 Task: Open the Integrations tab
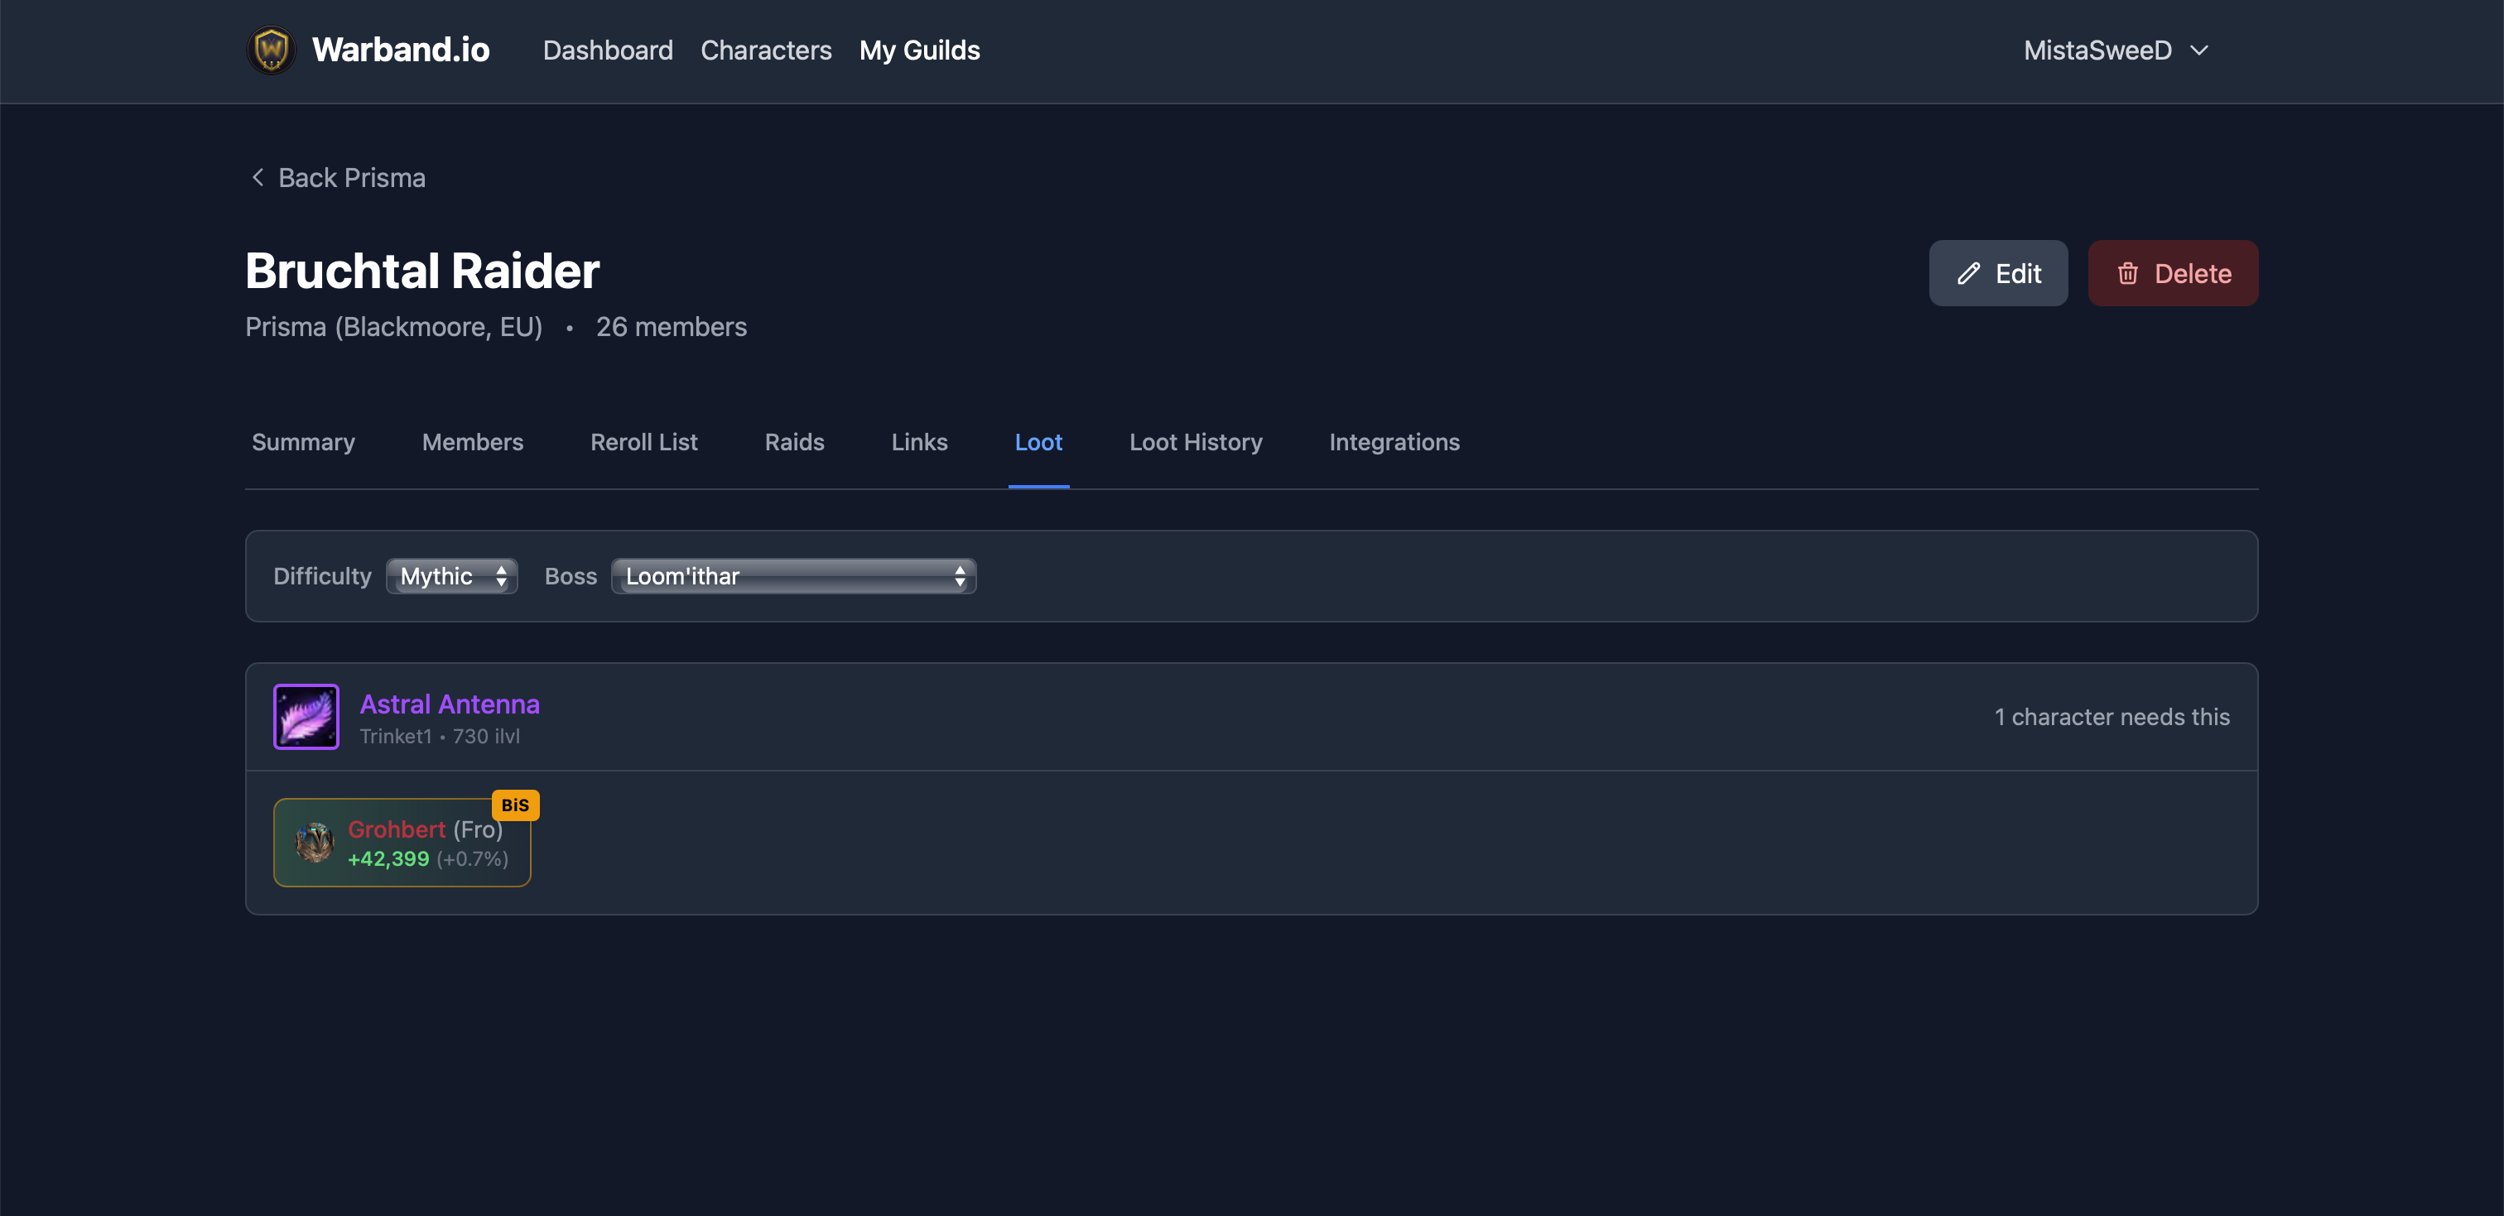(1394, 442)
